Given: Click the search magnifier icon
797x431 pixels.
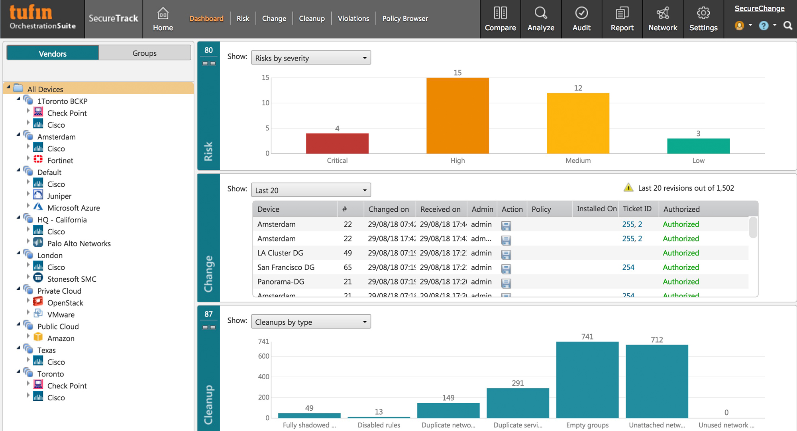Looking at the screenshot, I should (x=787, y=26).
